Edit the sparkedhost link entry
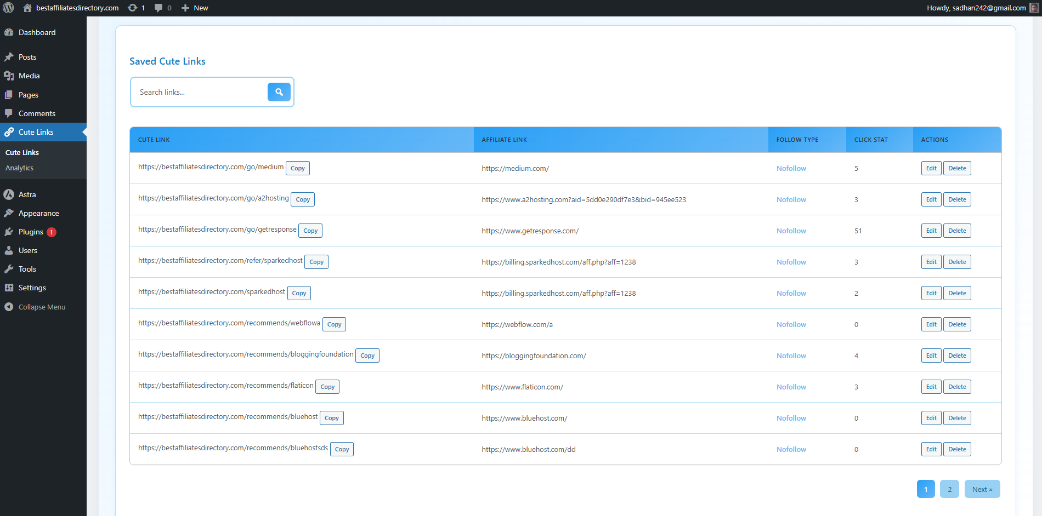The image size is (1042, 516). tap(931, 293)
